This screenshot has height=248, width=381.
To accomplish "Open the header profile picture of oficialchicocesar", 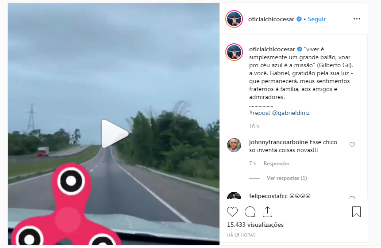I will pos(234,19).
